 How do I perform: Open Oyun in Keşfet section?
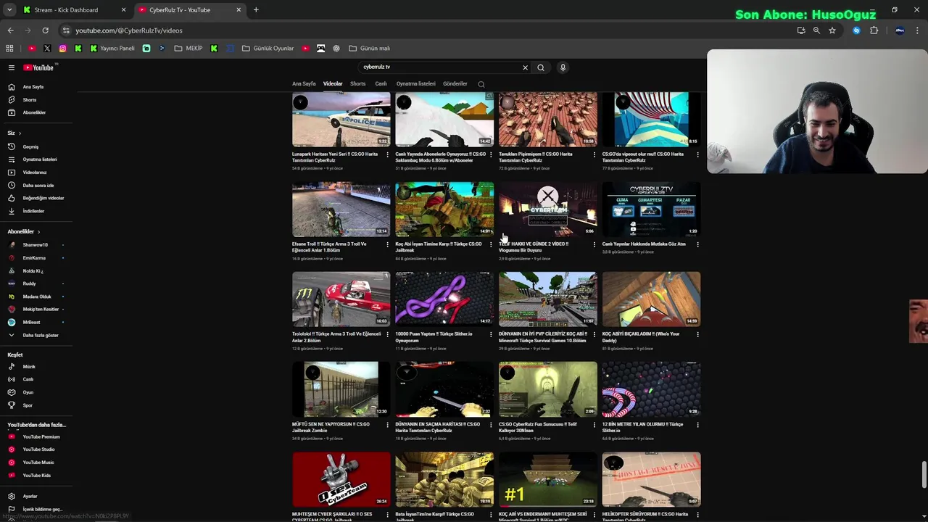[28, 392]
